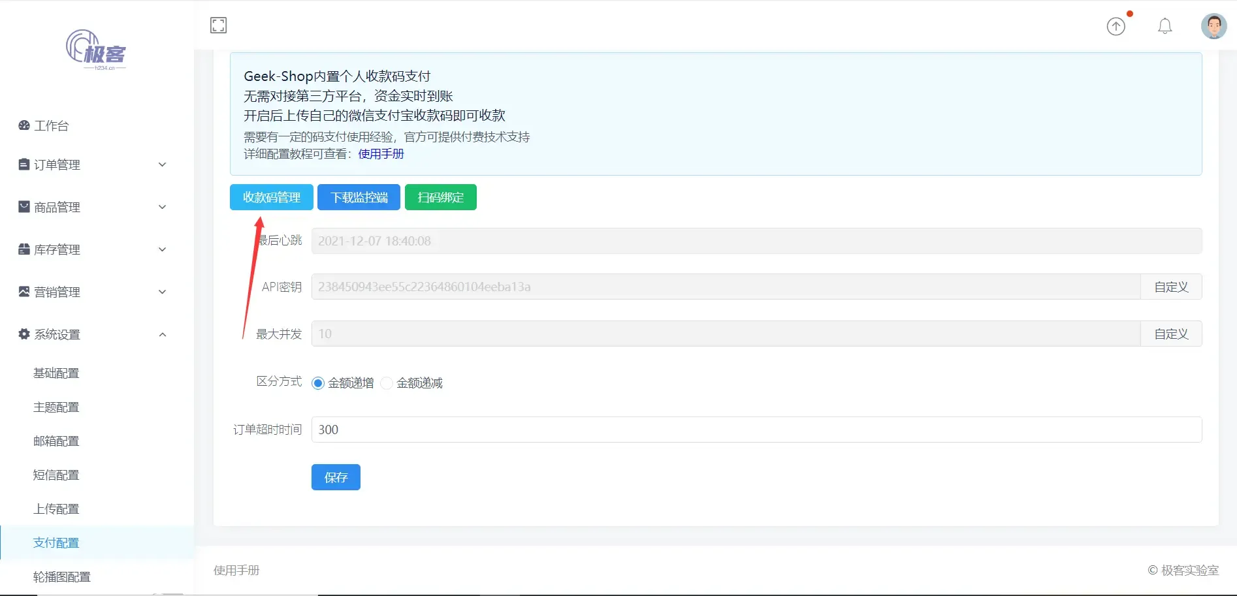Click 自定义 next to API密钥

[x=1171, y=287]
